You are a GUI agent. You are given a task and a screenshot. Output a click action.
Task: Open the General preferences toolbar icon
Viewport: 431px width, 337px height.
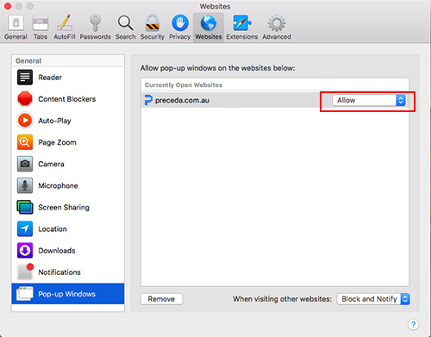[x=16, y=23]
